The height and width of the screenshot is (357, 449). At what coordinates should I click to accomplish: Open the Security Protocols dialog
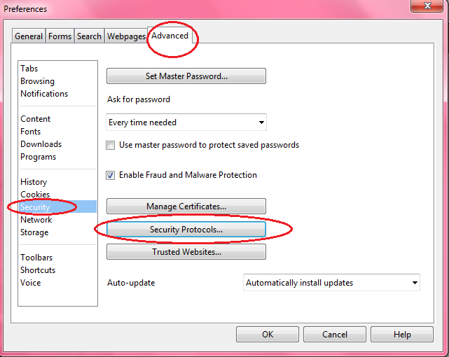186,229
